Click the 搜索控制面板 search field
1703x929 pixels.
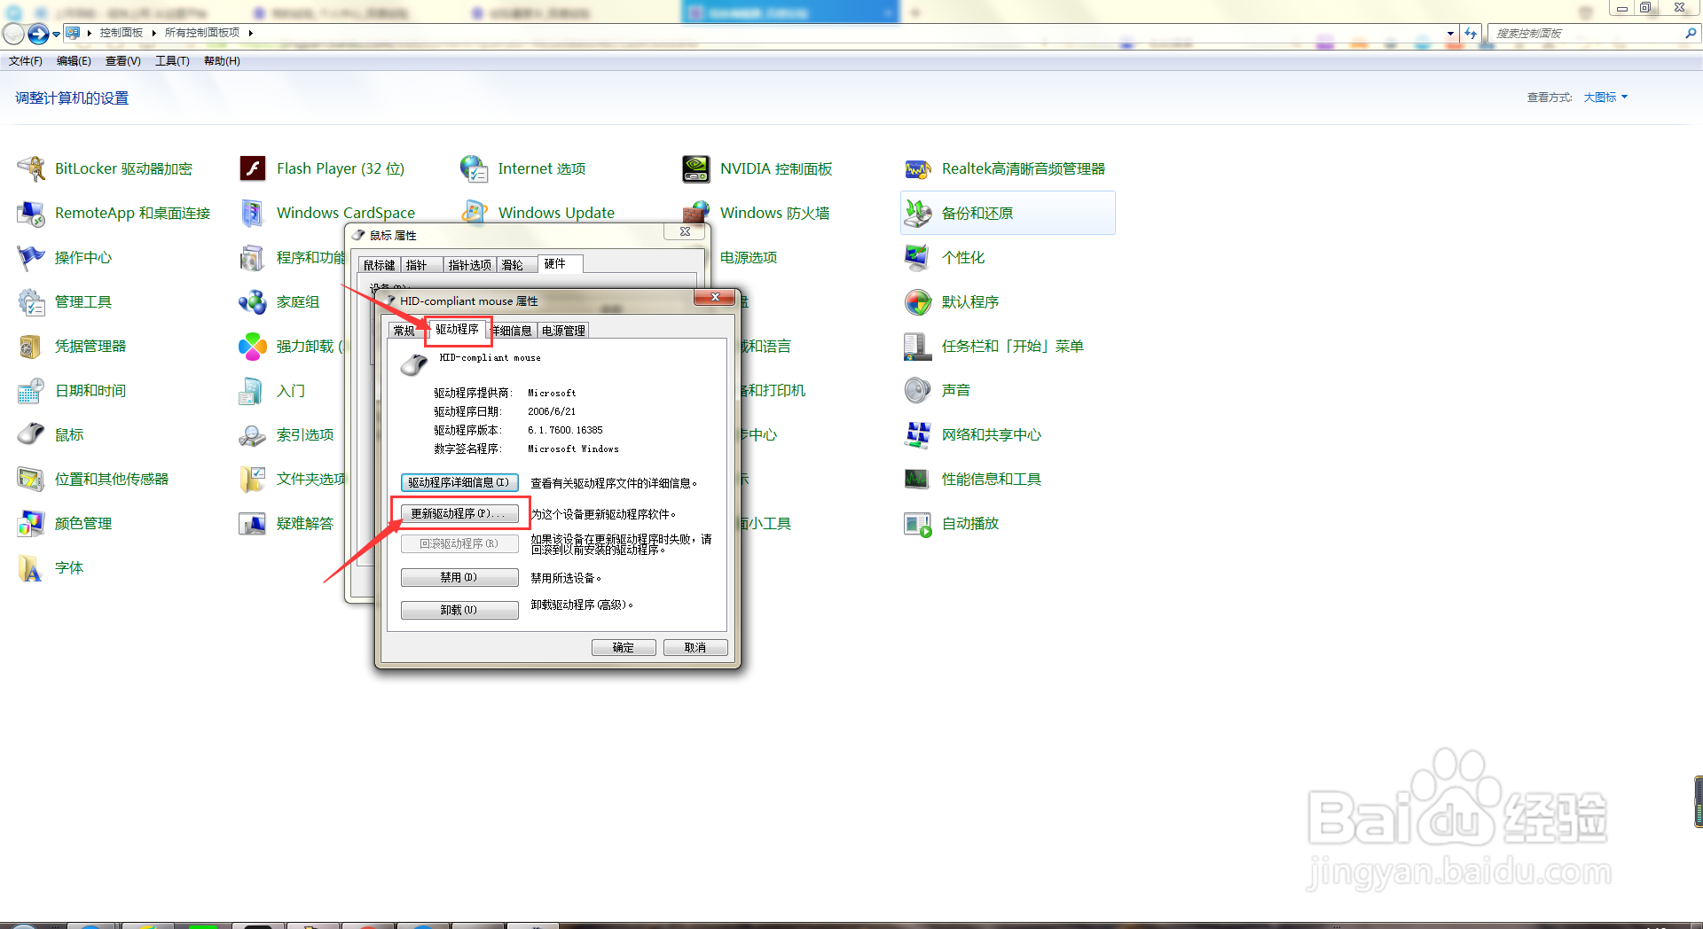(1586, 33)
